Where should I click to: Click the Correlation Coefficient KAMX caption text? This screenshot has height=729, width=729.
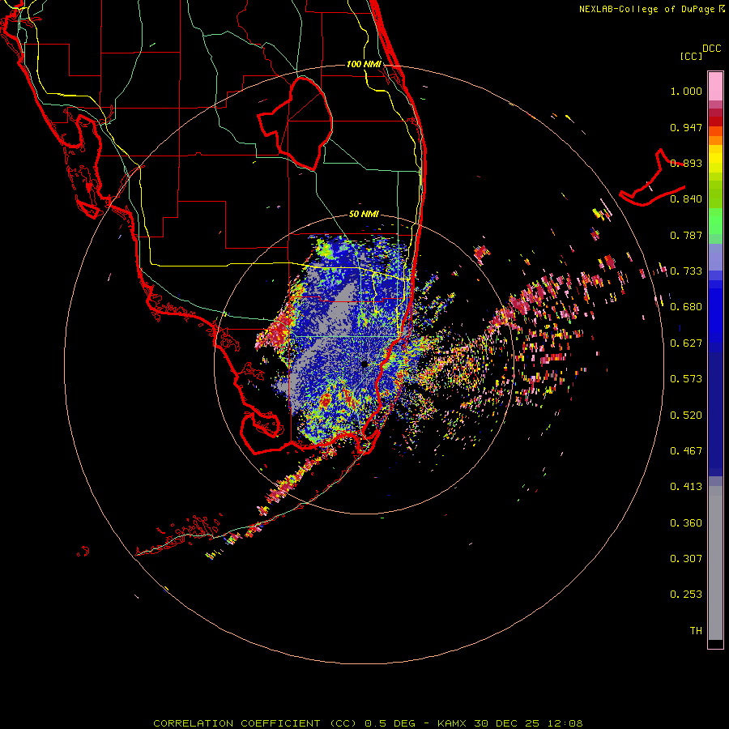coord(368,723)
